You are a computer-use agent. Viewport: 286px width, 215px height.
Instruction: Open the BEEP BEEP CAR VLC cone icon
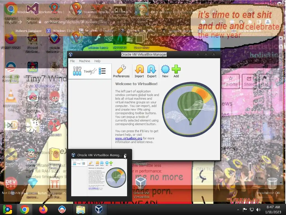tap(11, 100)
